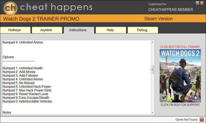Click the 'Options' heading text
This screenshot has width=206, height=123.
point(8,57)
